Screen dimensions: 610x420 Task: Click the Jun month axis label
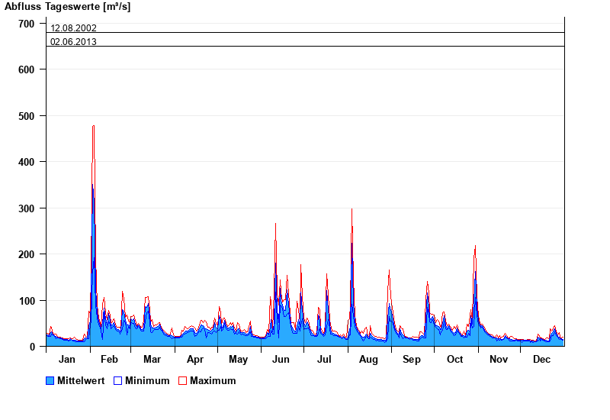281,360
